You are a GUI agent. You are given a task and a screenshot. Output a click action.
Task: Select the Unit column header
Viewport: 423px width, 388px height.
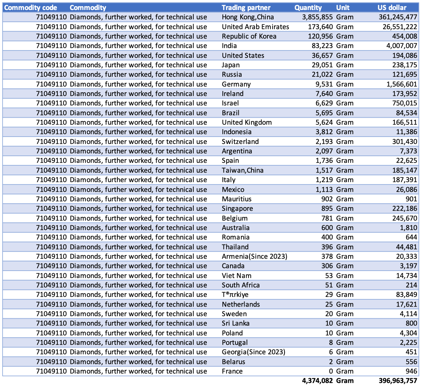343,8
